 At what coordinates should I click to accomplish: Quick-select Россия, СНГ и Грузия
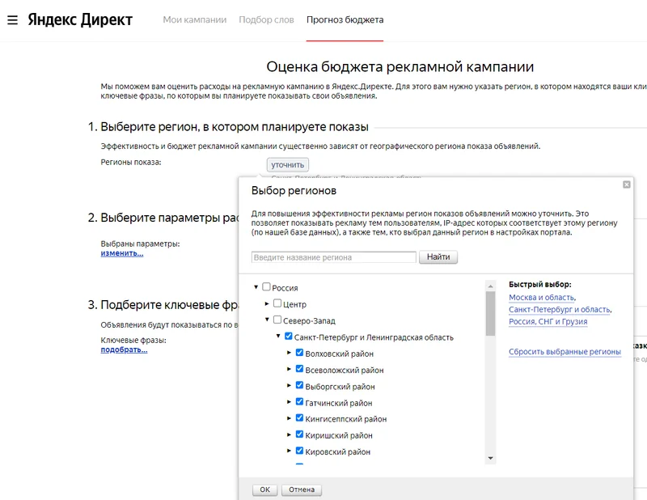point(548,321)
